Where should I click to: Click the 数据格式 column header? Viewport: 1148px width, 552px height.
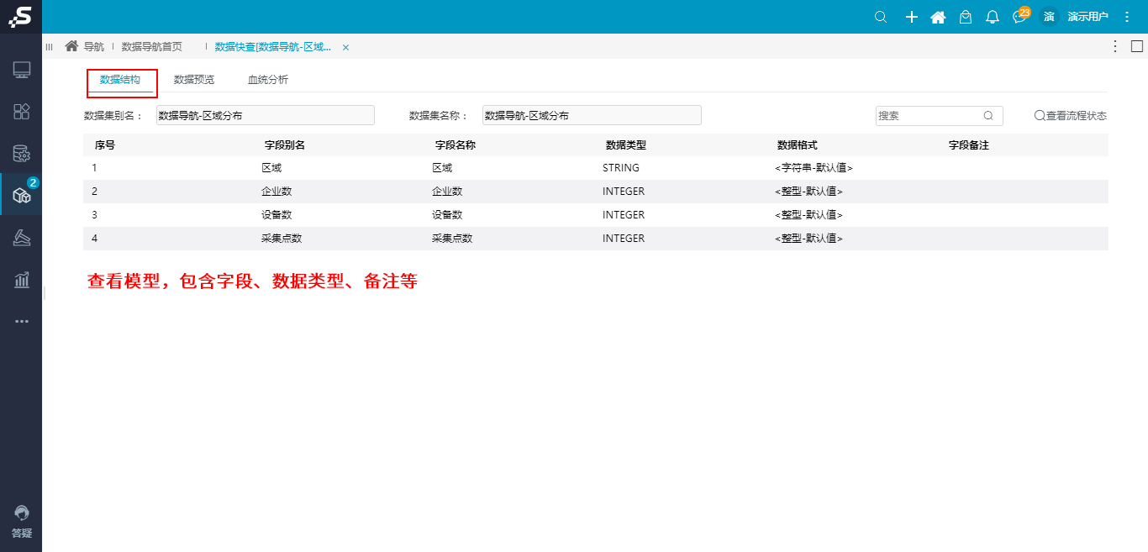click(x=798, y=145)
